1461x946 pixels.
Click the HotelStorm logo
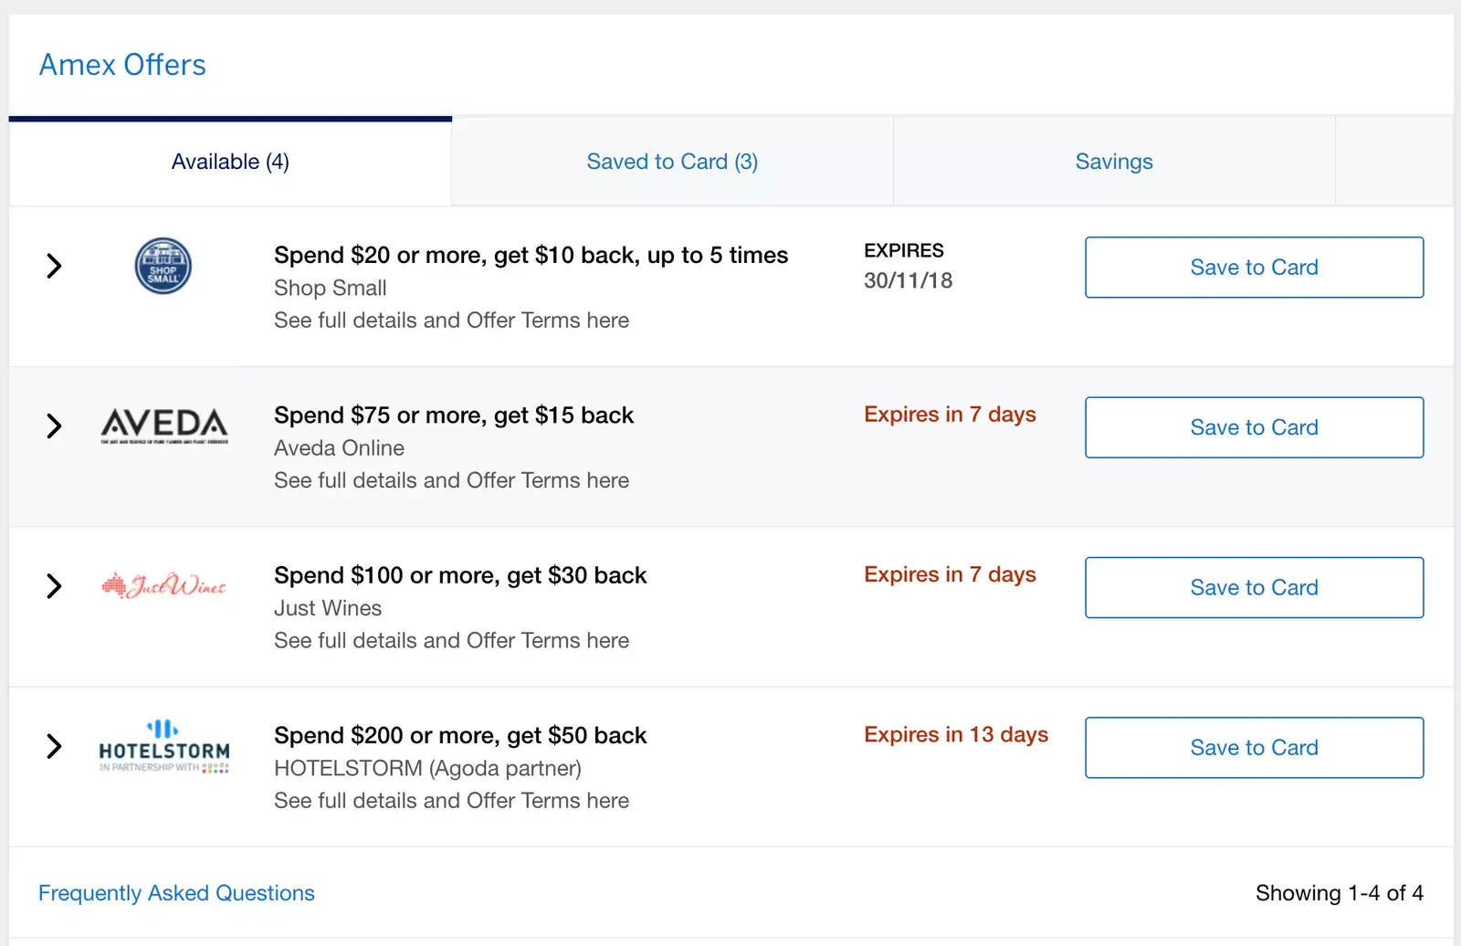(x=164, y=747)
